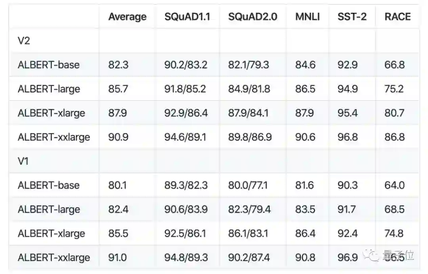Select the Average column header
This screenshot has height=274, width=428.
[127, 17]
